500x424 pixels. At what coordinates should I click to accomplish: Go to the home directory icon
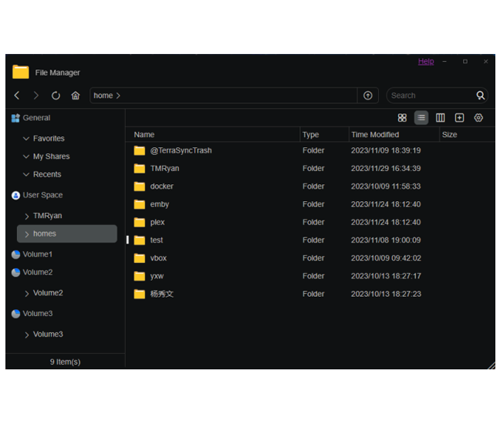click(x=76, y=96)
